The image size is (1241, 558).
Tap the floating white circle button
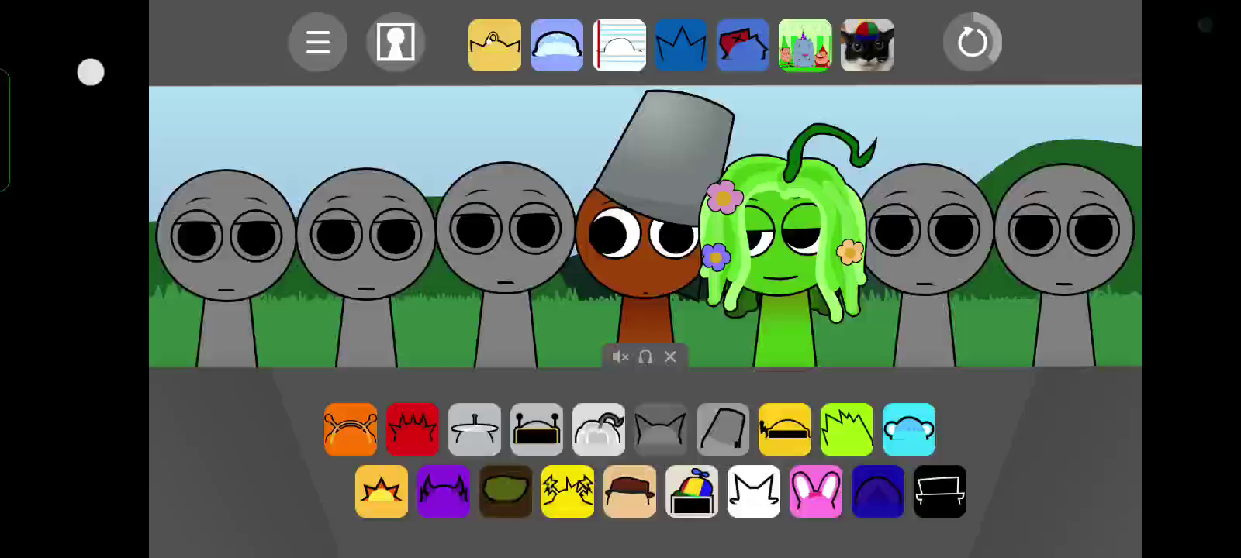click(91, 72)
